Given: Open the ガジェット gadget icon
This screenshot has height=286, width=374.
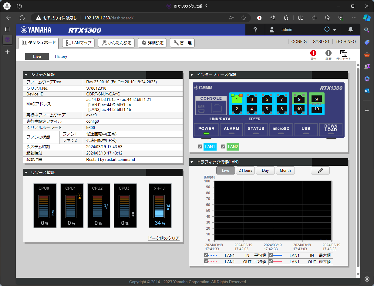Looking at the screenshot, I should click(x=343, y=55).
